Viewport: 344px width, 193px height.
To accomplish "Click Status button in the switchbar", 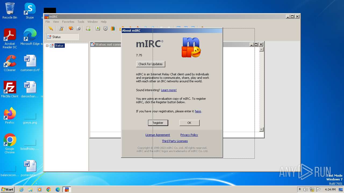I will (x=63, y=37).
